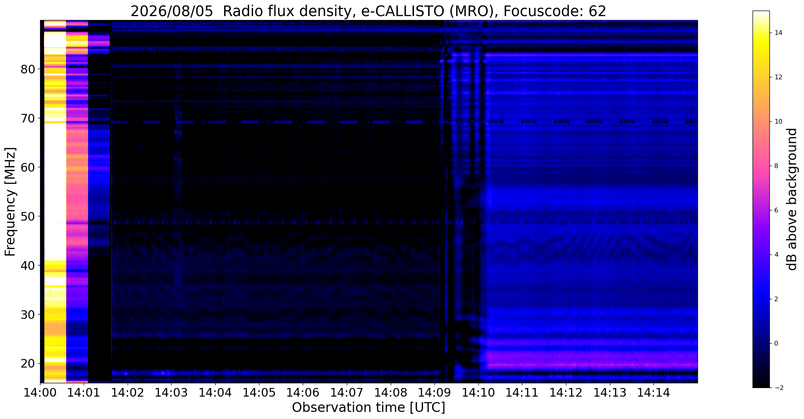Click the 50 MHz frequency tick label
Screen dimensions: 804x419
(x=28, y=216)
